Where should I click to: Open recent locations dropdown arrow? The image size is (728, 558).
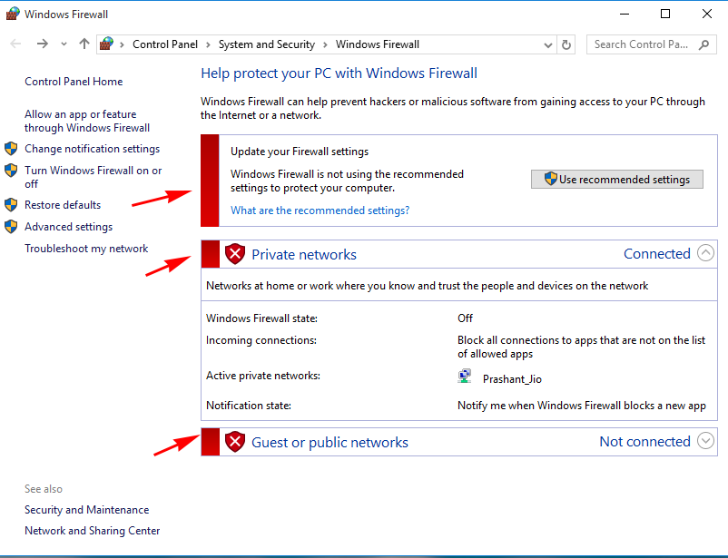[64, 44]
